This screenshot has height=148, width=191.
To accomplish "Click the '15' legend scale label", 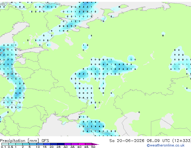I will (45, 147).
